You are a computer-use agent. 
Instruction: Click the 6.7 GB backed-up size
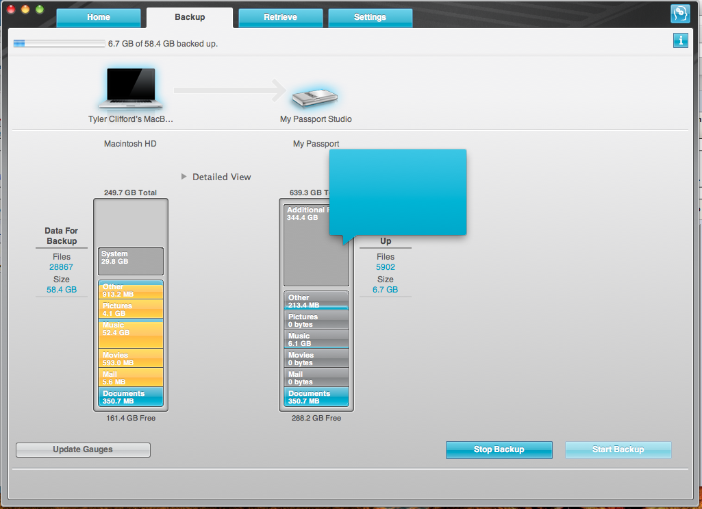[386, 290]
